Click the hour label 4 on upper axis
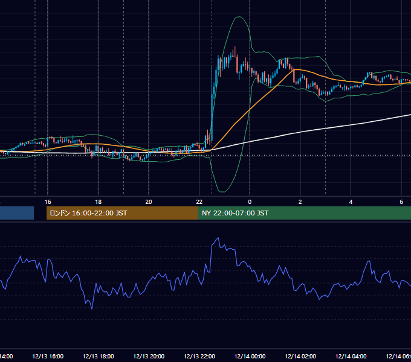Image resolution: width=411 pixels, height=362 pixels. [351, 202]
